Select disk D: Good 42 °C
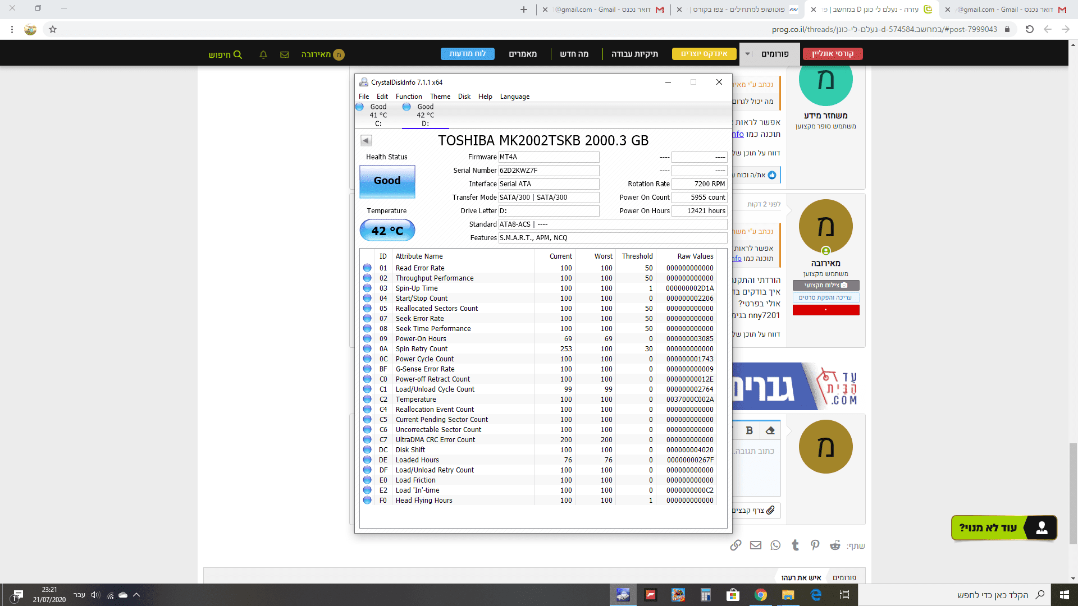This screenshot has height=606, width=1078. click(x=425, y=115)
